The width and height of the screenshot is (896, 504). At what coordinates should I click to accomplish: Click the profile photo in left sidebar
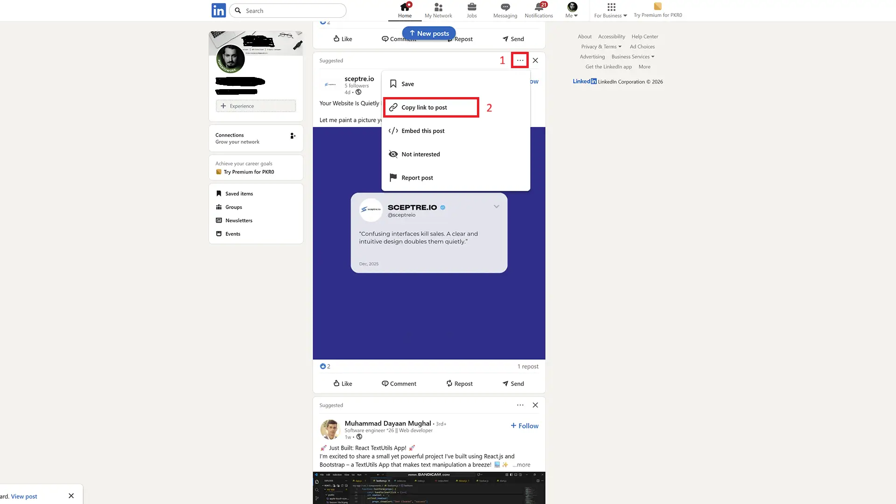pyautogui.click(x=231, y=59)
